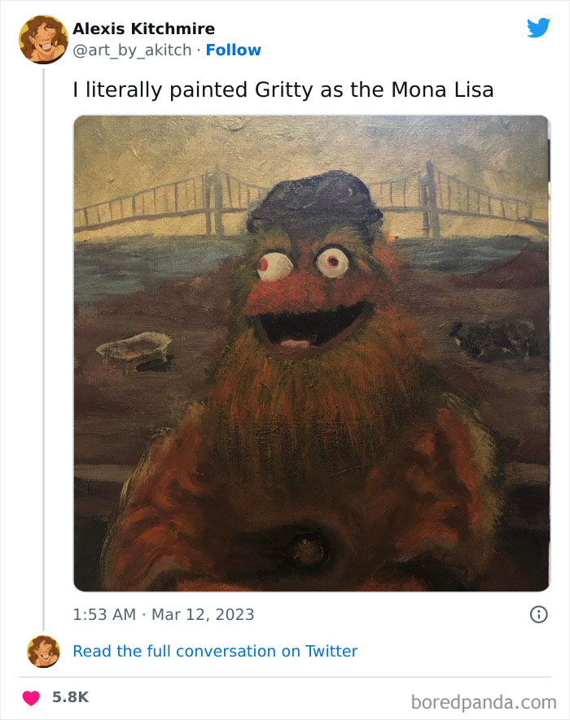Screen dimensions: 570x720
Task: Click Gritty's dark blue hat in the painting
Action: [x=315, y=201]
